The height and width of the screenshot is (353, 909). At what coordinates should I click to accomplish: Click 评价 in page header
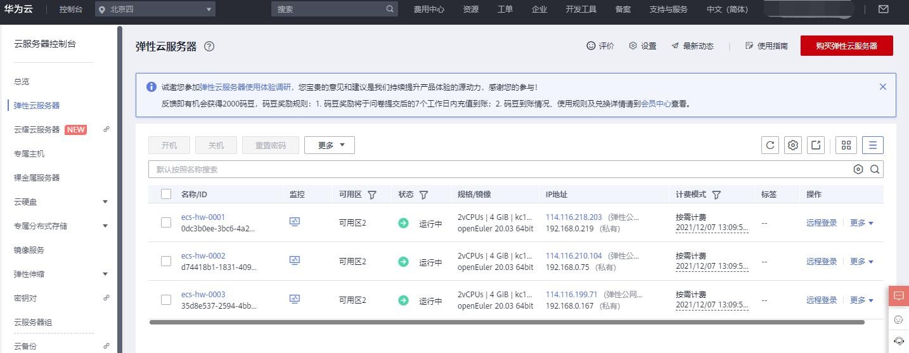click(600, 46)
